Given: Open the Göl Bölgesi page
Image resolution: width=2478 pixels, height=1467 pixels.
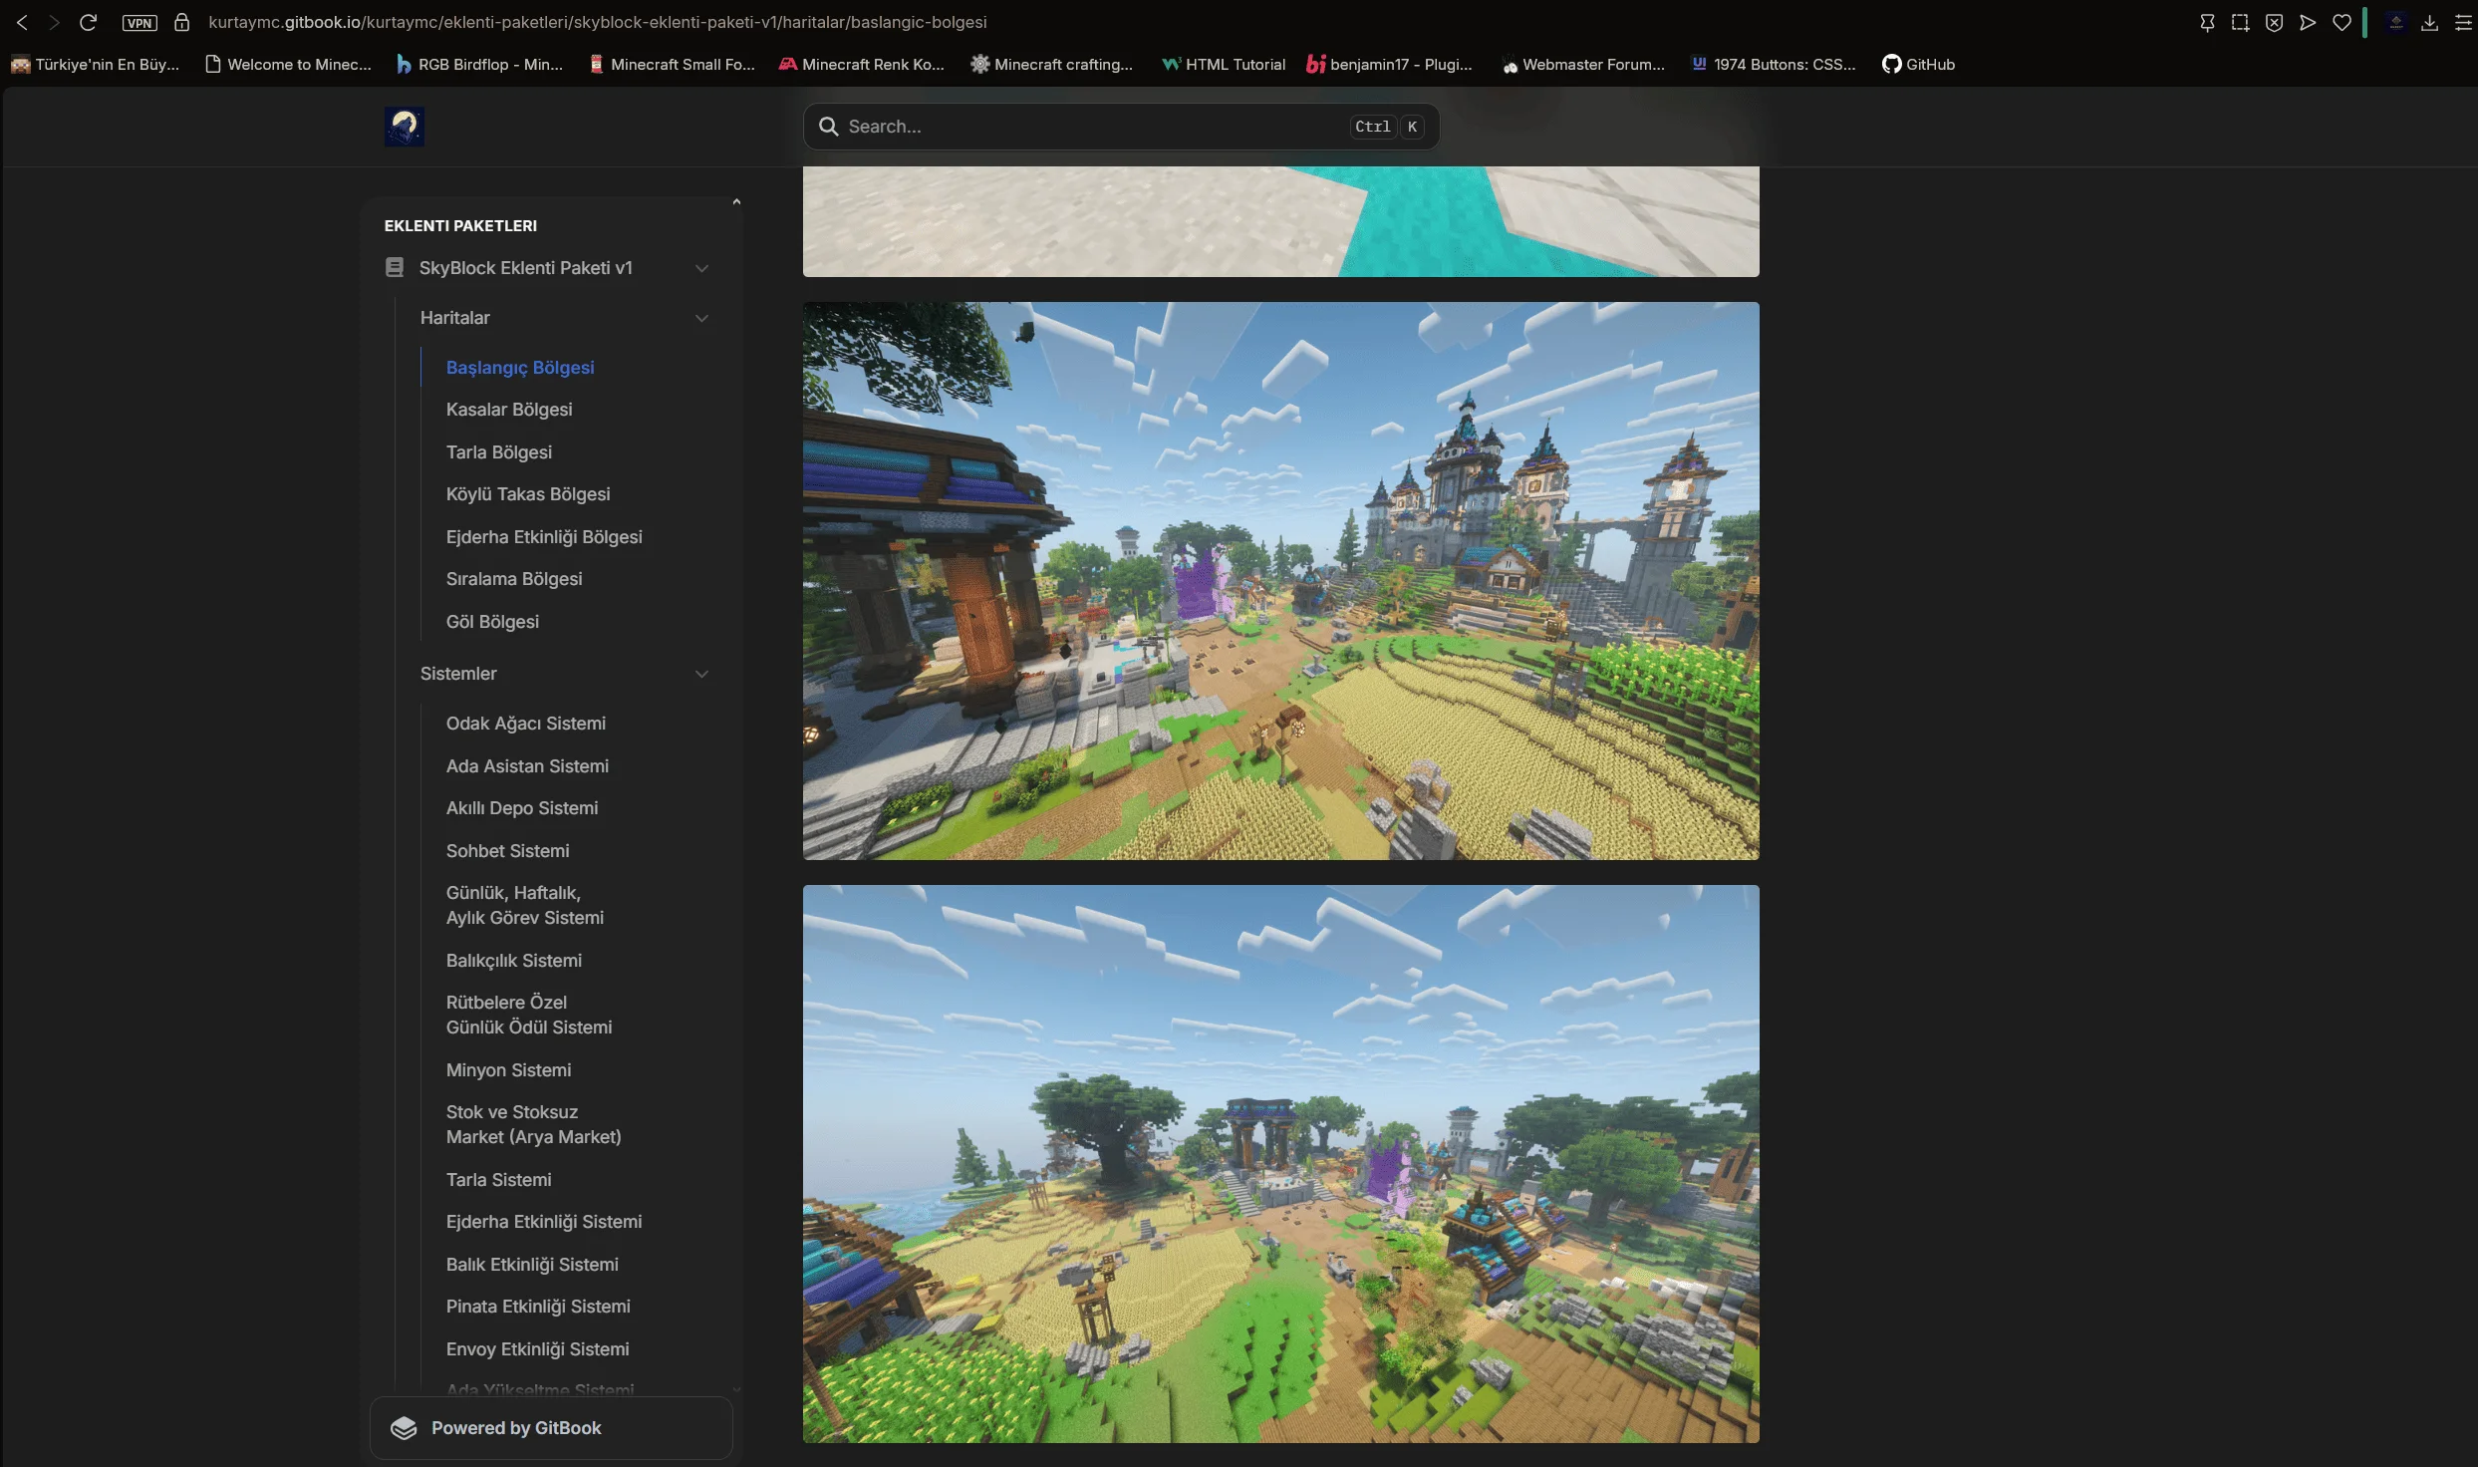Looking at the screenshot, I should (492, 621).
